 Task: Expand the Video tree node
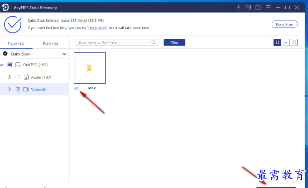point(10,89)
